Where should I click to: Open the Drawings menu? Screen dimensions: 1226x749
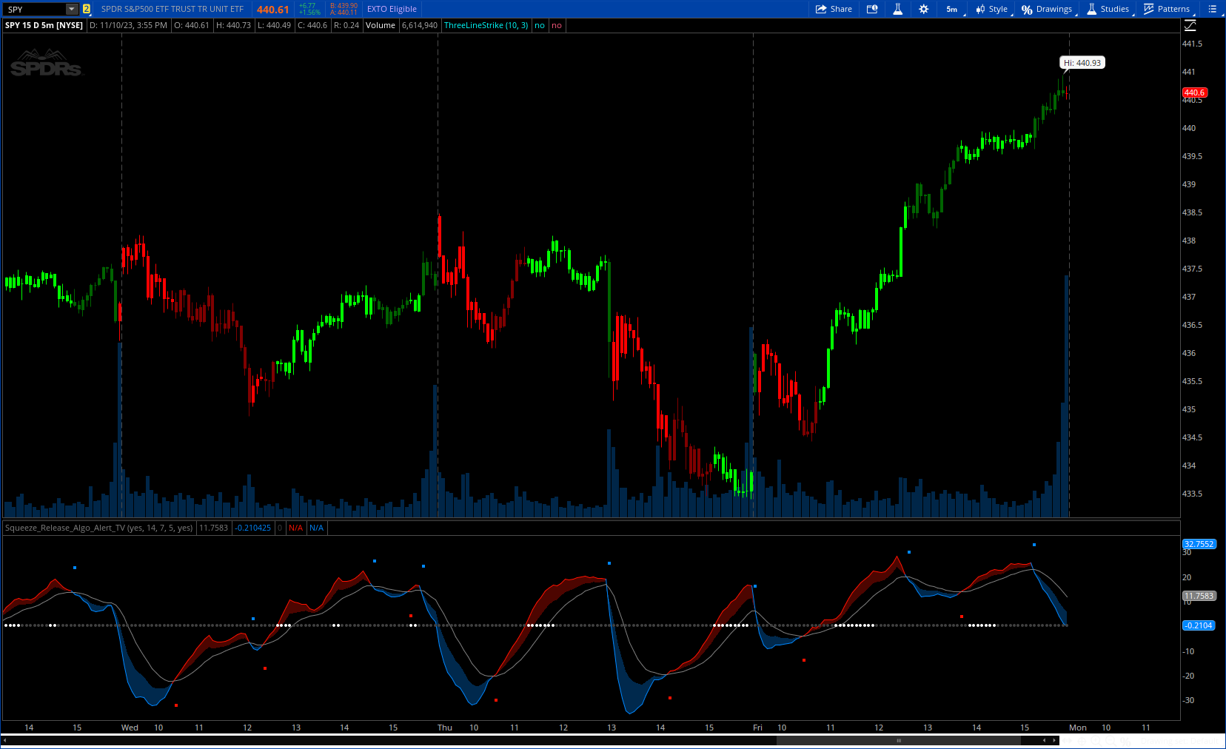pyautogui.click(x=1048, y=9)
